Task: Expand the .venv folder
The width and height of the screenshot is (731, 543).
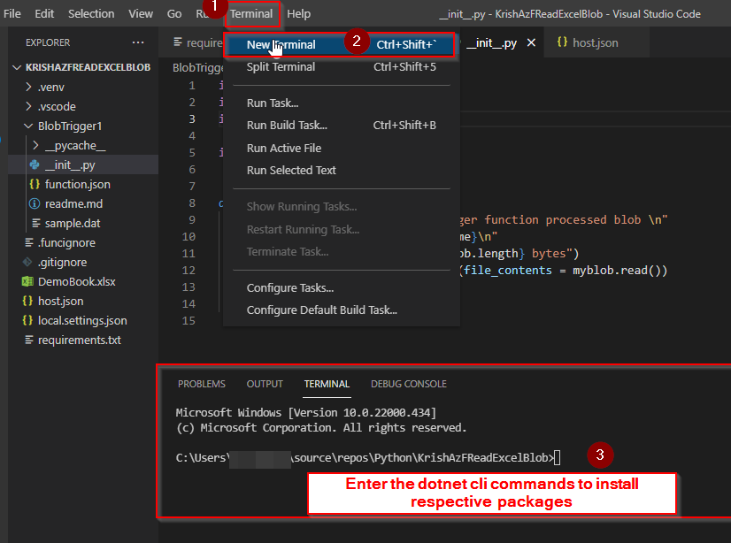Action: click(28, 87)
